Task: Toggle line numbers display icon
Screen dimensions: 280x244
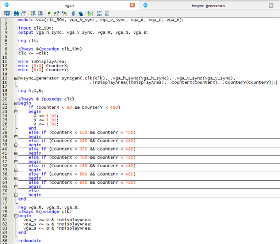Action: pos(99,13)
